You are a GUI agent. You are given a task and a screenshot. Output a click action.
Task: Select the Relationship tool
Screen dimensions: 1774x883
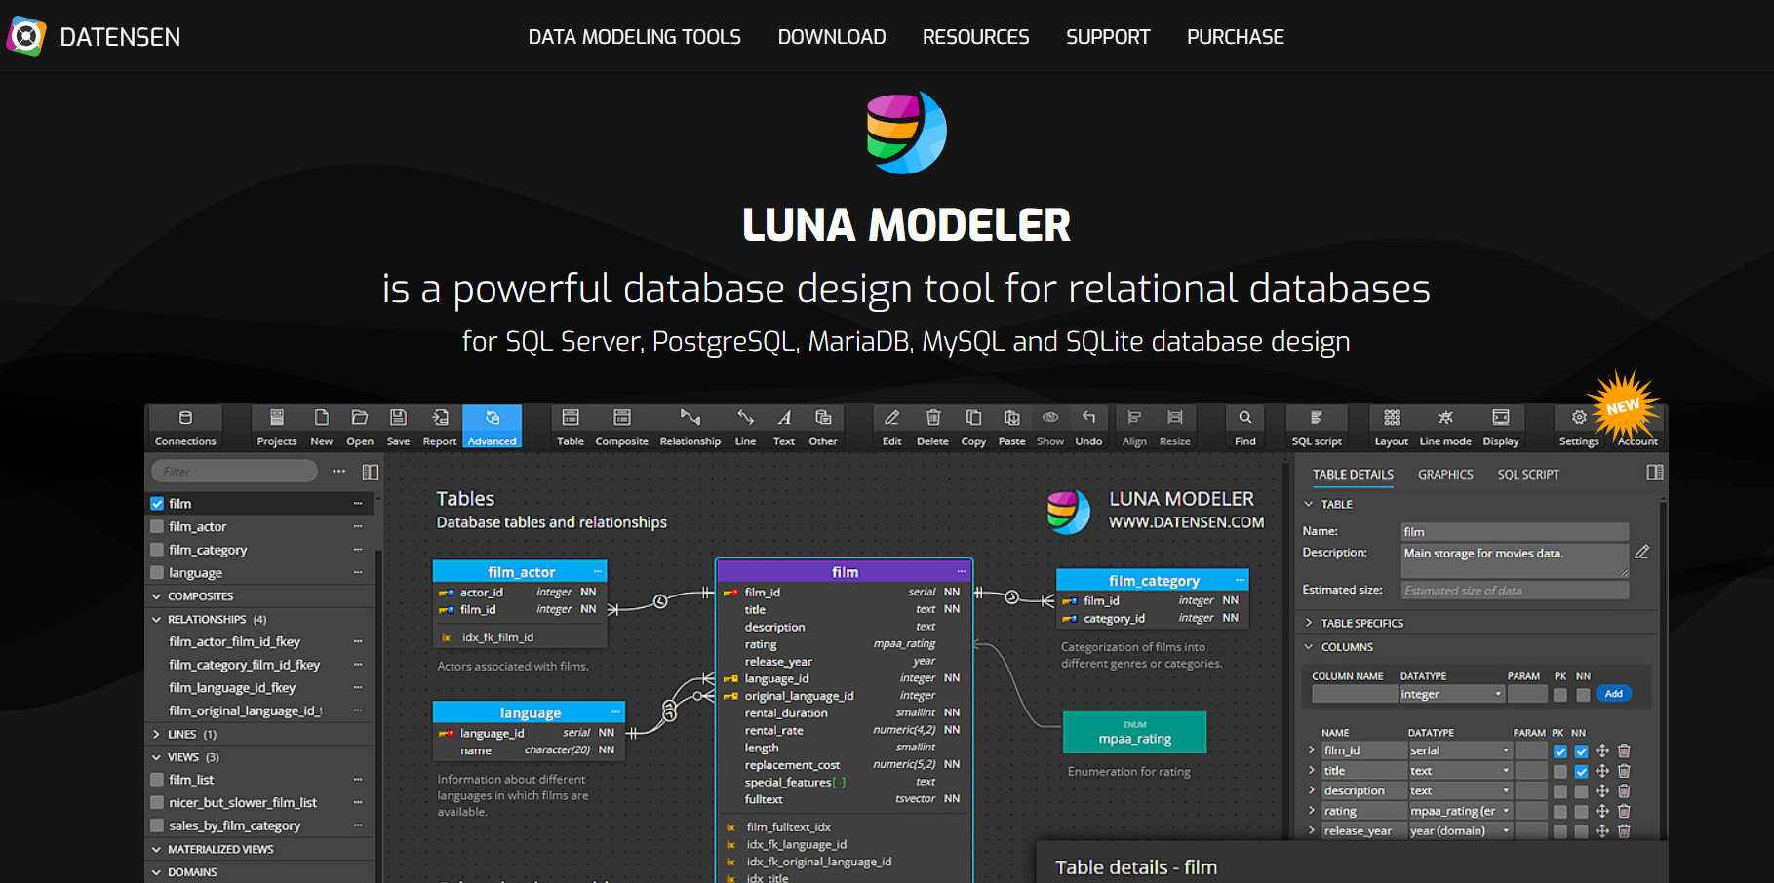click(x=690, y=427)
